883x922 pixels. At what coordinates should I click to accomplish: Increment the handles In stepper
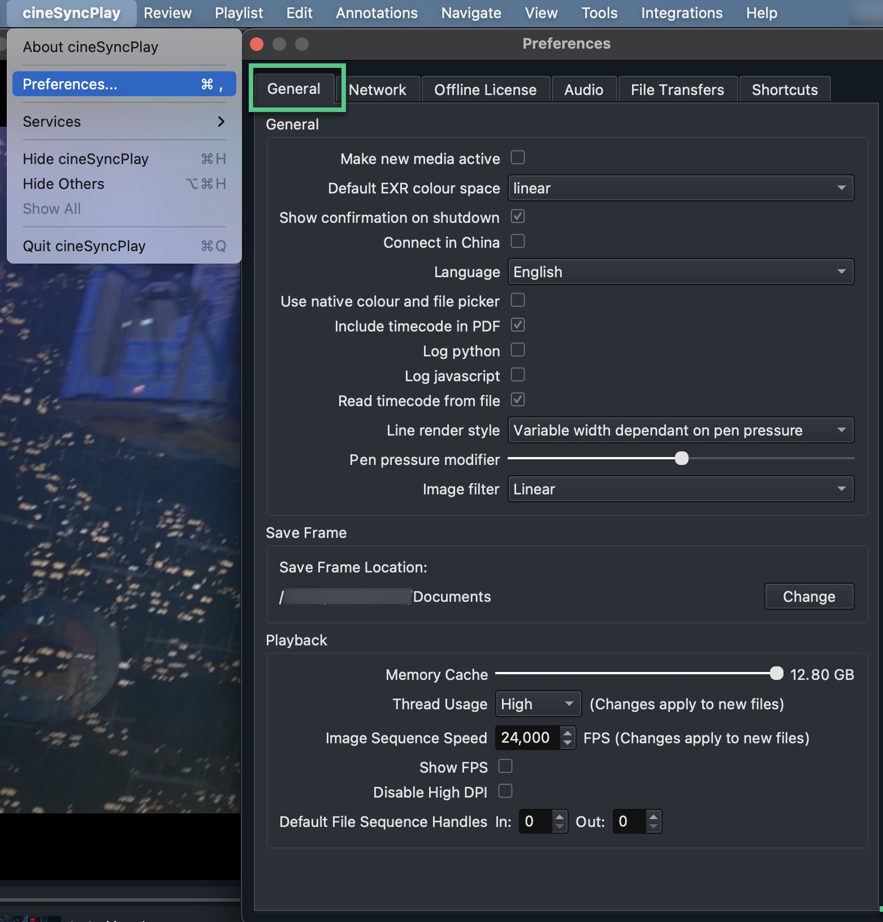[560, 816]
